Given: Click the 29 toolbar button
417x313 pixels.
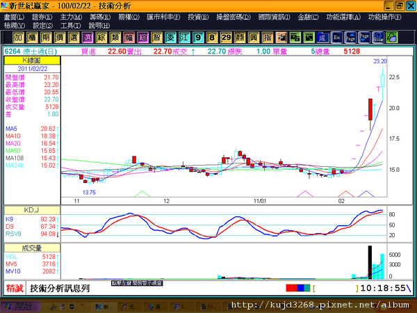Looking at the screenshot, I should [x=226, y=38].
